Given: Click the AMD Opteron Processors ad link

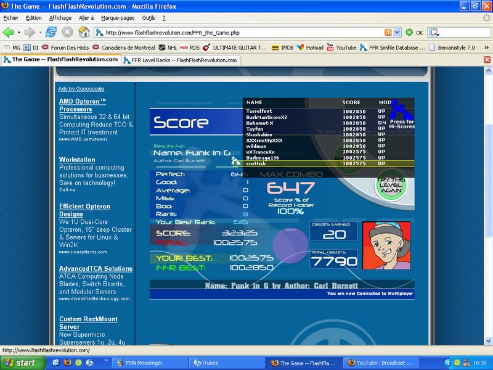Looking at the screenshot, I should (x=83, y=105).
